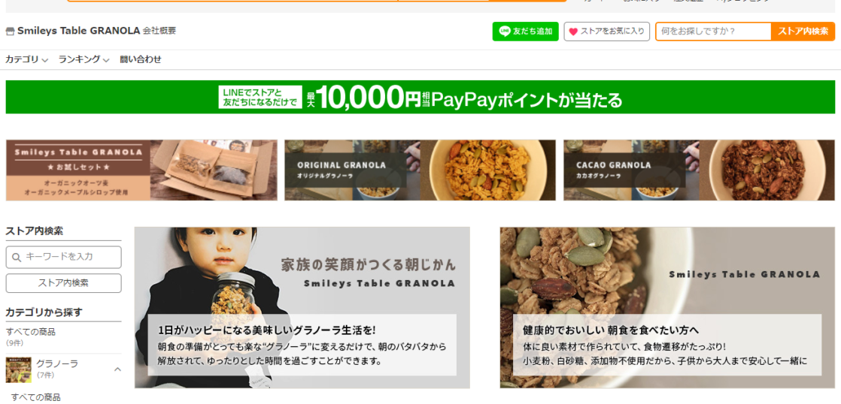Click the store icon beside Smileys Table GRANOLA

point(10,31)
